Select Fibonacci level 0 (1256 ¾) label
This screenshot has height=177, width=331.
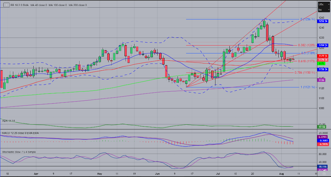coord(308,19)
